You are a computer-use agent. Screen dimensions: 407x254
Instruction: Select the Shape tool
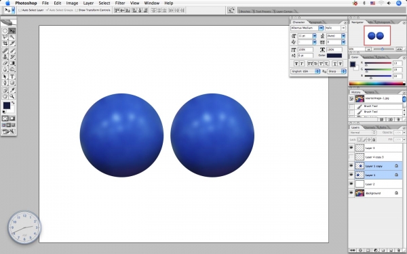pyautogui.click(x=12, y=83)
